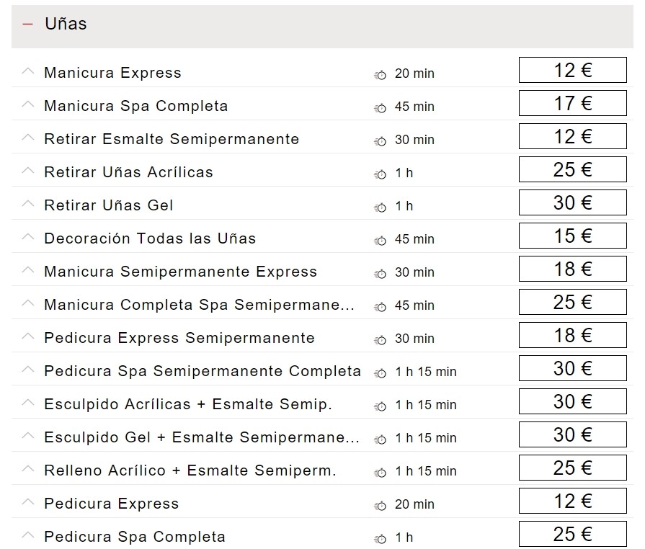Expand chevron beside Pedicura Spa Completa
This screenshot has width=645, height=549.
(x=28, y=535)
